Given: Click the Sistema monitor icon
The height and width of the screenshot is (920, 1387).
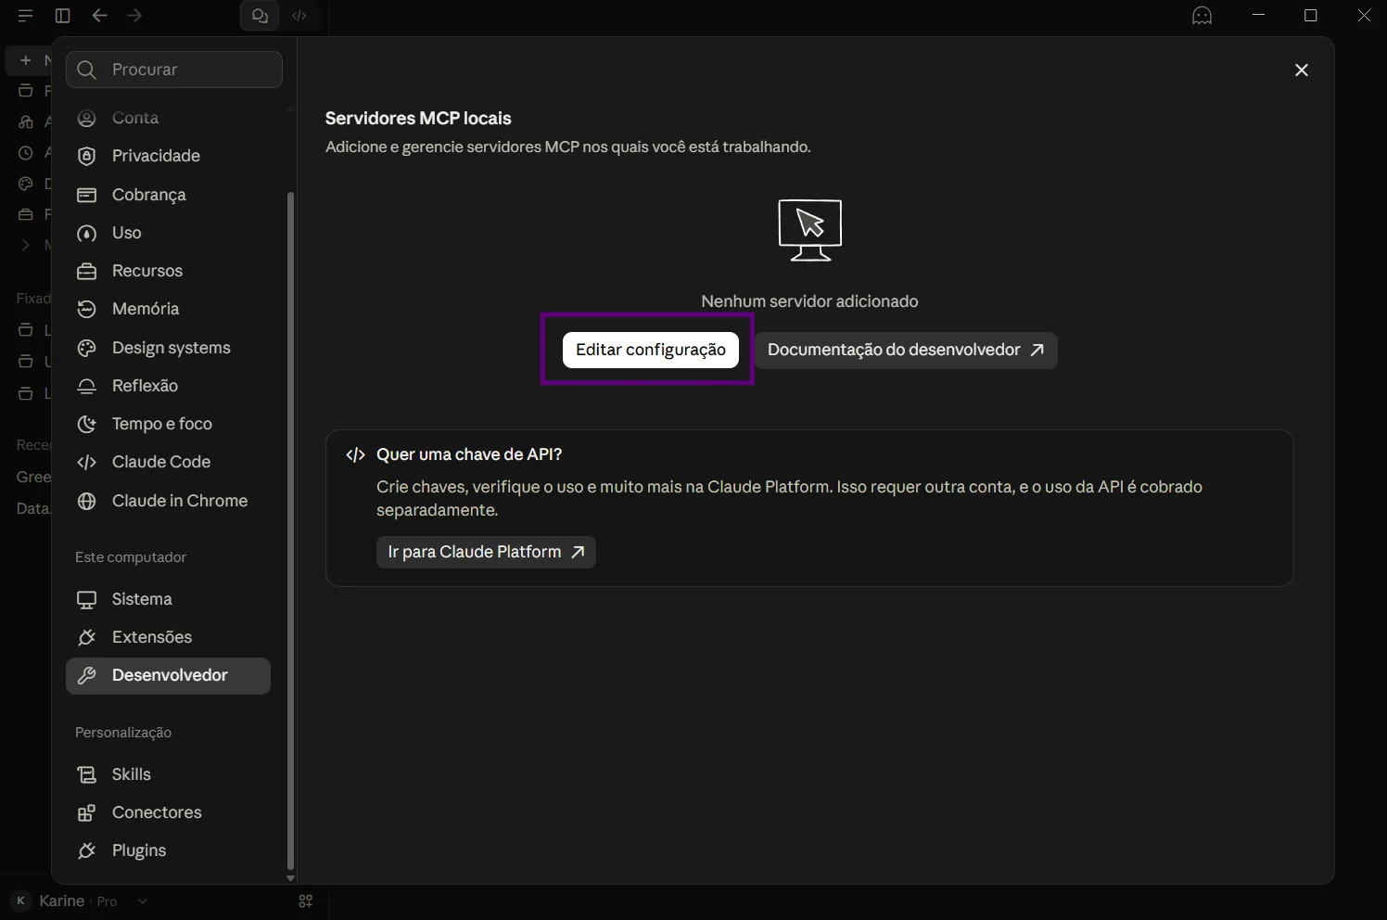Looking at the screenshot, I should 86,600.
